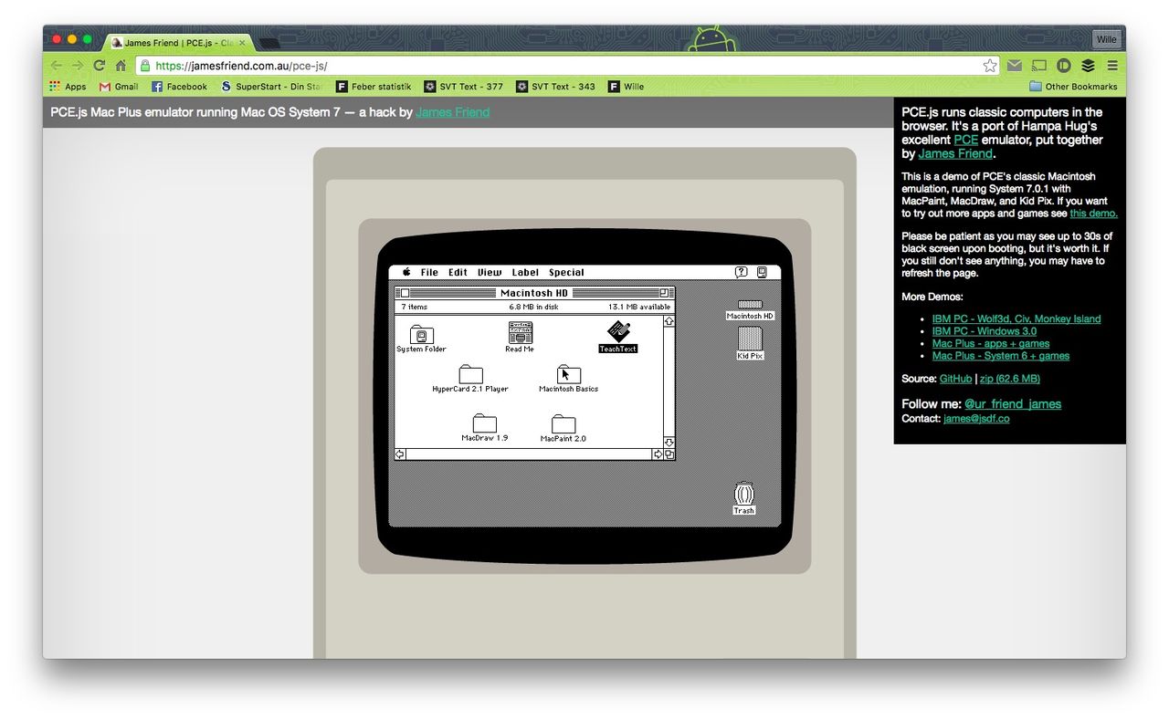1169x720 pixels.
Task: Open IBM PC - Windows 3.0 demo
Action: 985,331
